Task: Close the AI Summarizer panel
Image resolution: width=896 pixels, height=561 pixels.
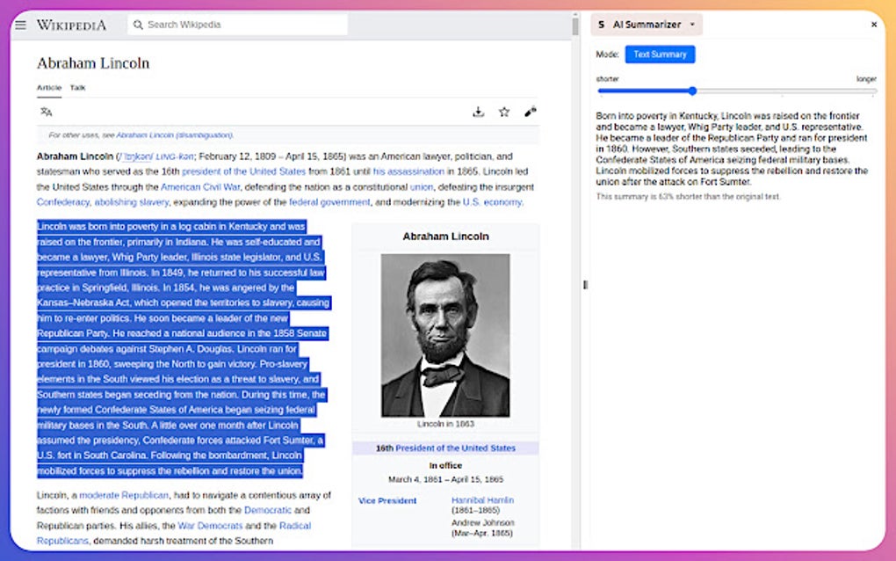Action: [x=874, y=25]
